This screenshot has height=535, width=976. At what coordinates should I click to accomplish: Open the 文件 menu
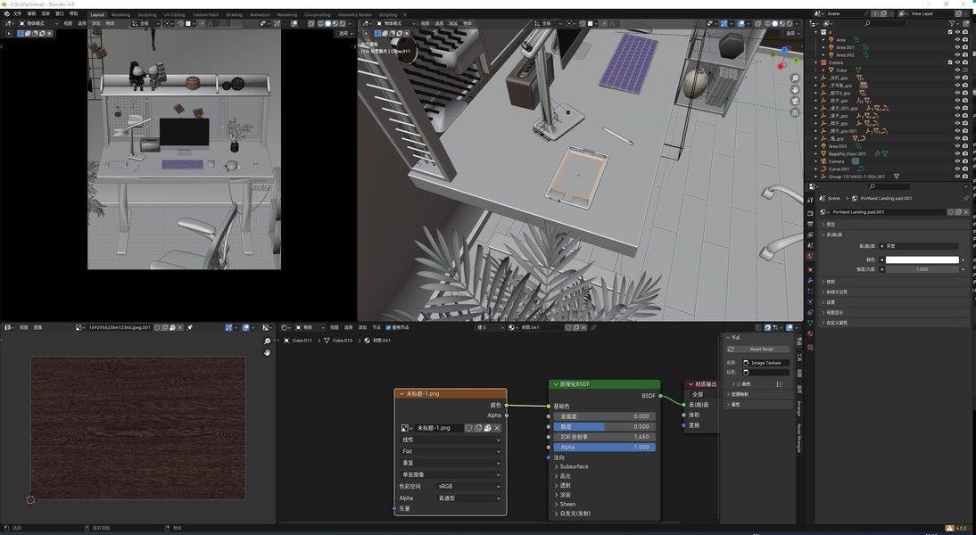(x=18, y=13)
